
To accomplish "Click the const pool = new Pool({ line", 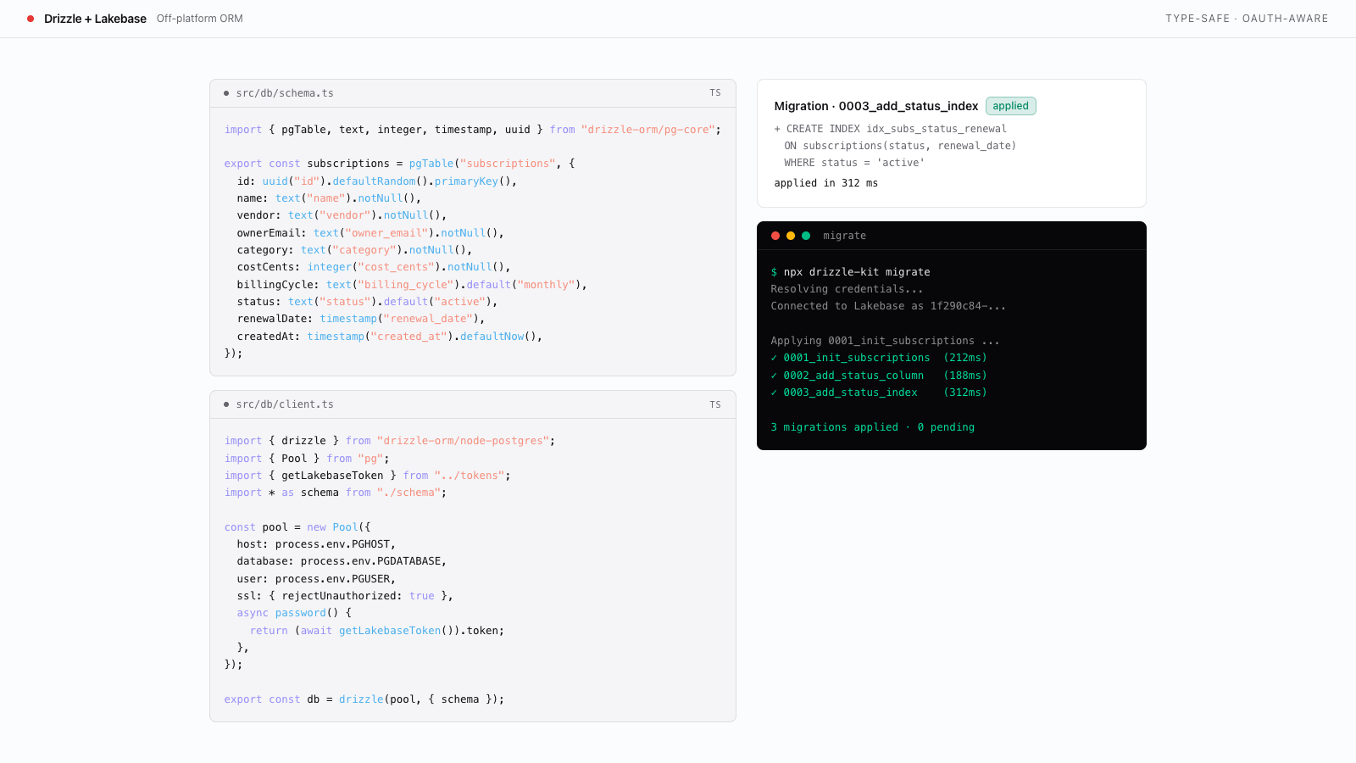I will [x=297, y=527].
